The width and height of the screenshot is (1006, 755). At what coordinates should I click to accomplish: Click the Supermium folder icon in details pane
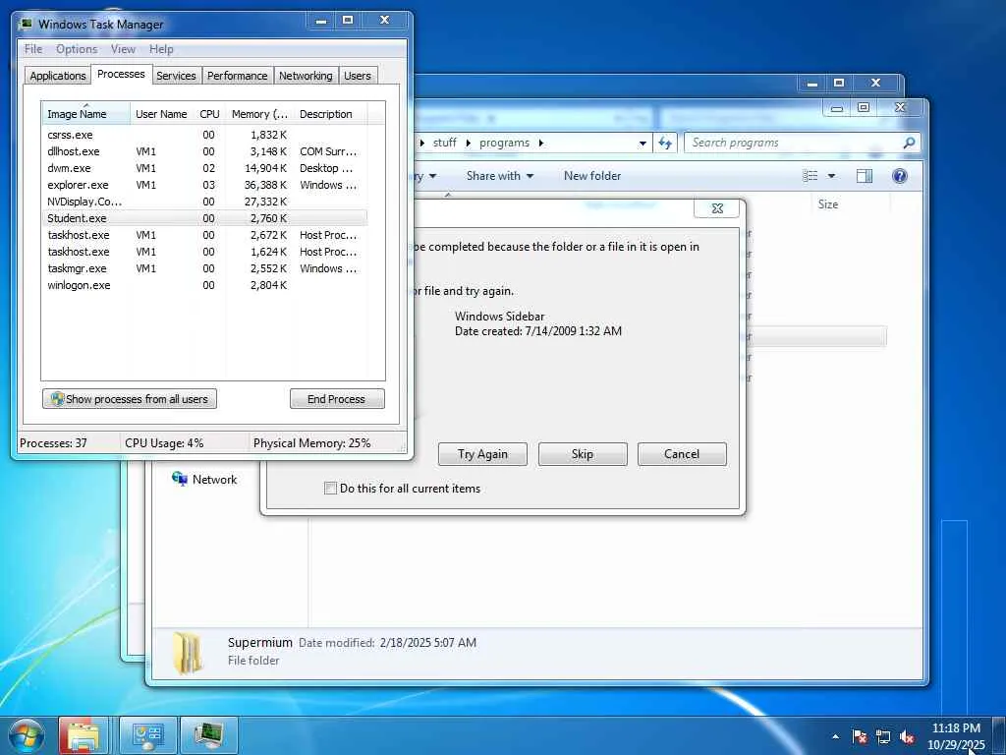(189, 653)
